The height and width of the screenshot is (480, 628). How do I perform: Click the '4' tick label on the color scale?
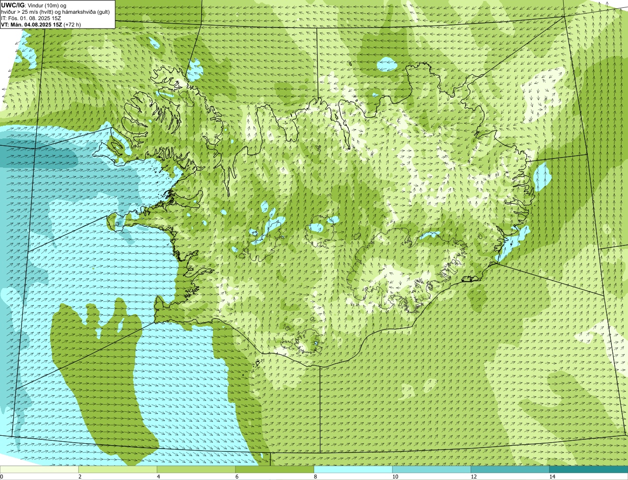(x=158, y=477)
